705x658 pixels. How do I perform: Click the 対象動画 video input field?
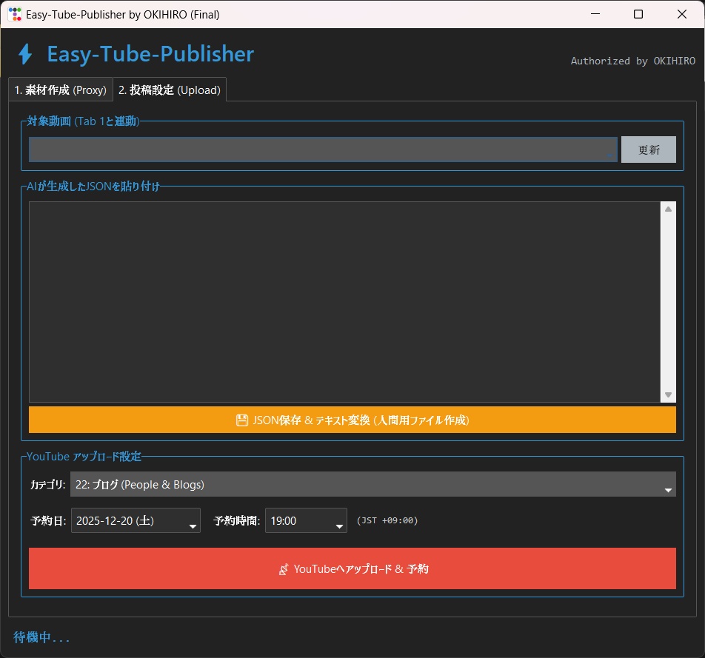point(318,150)
